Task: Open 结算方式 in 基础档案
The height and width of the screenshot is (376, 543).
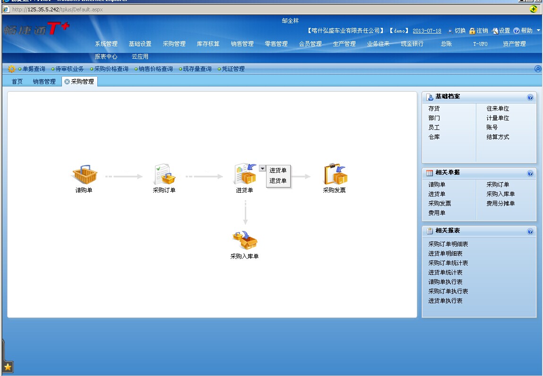Action: [x=498, y=137]
